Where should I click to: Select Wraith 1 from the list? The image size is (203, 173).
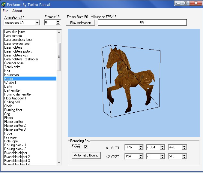pyautogui.click(x=10, y=83)
